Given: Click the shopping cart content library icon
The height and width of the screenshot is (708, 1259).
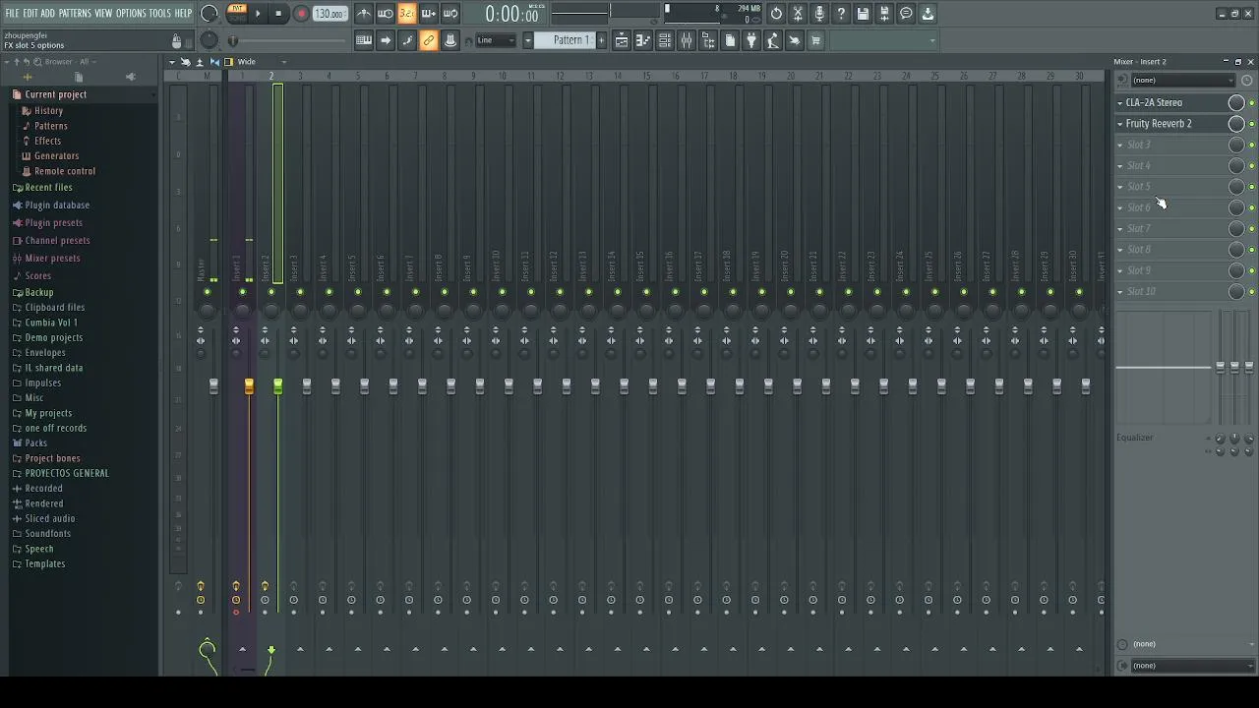Looking at the screenshot, I should point(815,40).
